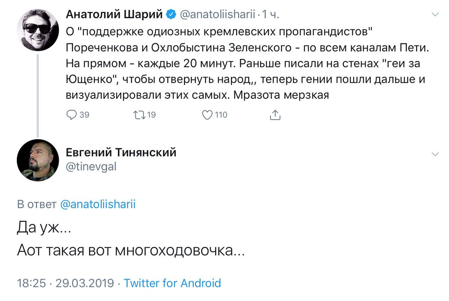The image size is (449, 301).
Task: Open the share tweet icon
Action: tap(275, 115)
